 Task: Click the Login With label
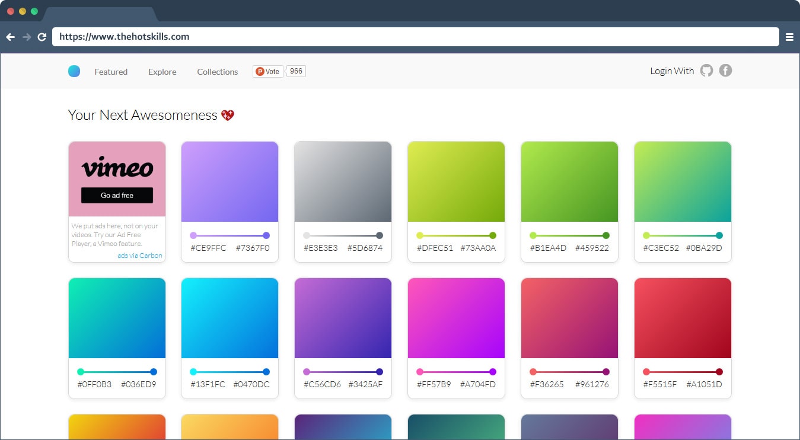point(672,71)
